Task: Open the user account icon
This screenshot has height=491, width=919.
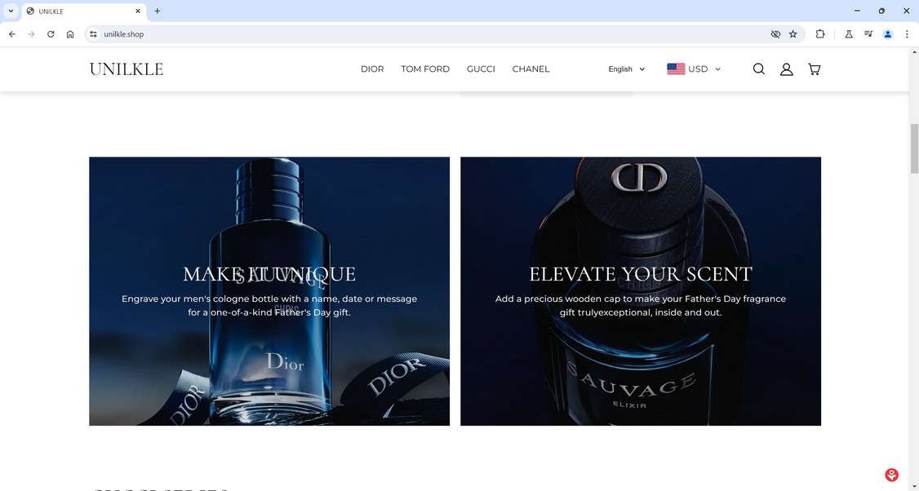Action: [787, 69]
